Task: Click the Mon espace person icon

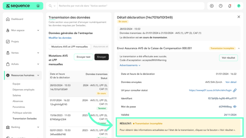Action: (x=8, y=30)
